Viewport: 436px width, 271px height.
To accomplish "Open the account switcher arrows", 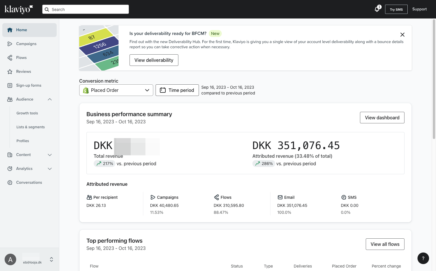I will pos(51,259).
